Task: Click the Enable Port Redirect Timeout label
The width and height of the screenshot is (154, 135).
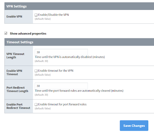Action: pos(18,106)
